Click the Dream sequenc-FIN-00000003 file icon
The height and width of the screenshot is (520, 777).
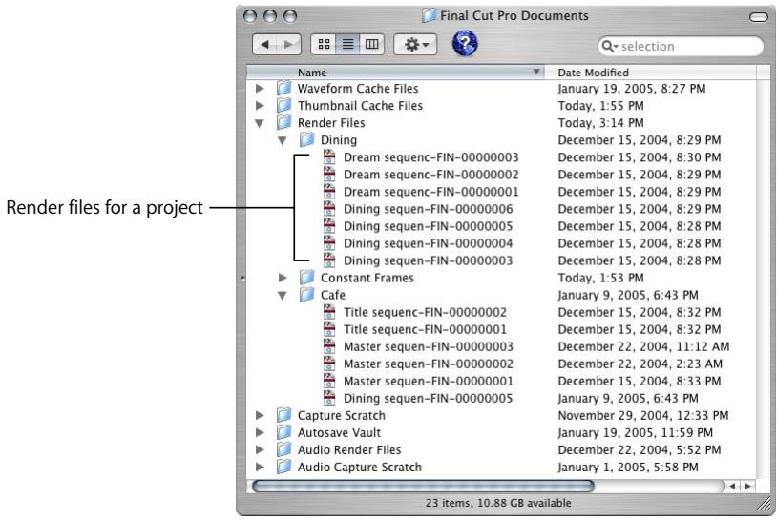329,157
